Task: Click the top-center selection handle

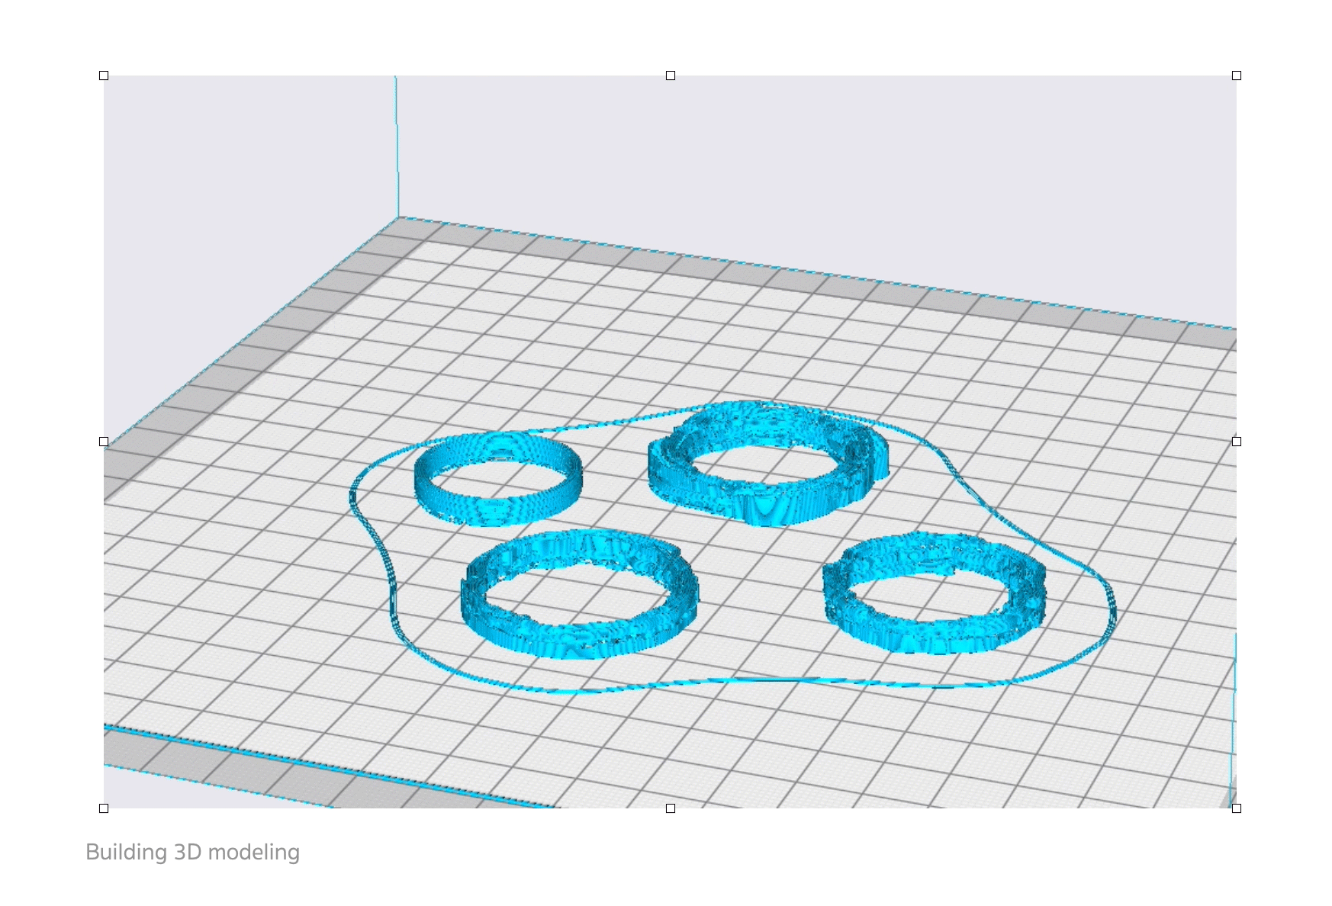Action: (x=671, y=75)
